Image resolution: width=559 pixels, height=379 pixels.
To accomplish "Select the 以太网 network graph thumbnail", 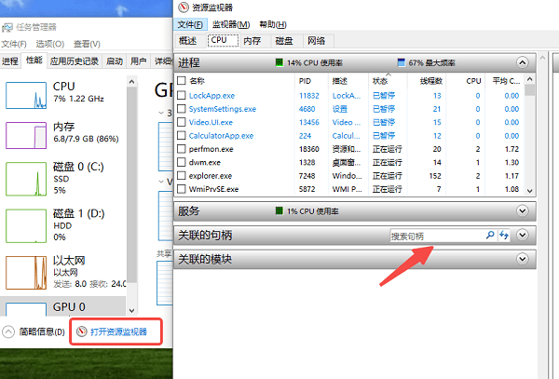I will pyautogui.click(x=26, y=273).
